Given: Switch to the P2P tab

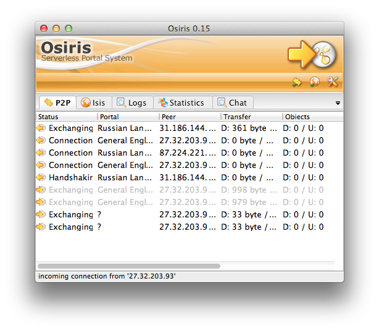Looking at the screenshot, I should (57, 103).
